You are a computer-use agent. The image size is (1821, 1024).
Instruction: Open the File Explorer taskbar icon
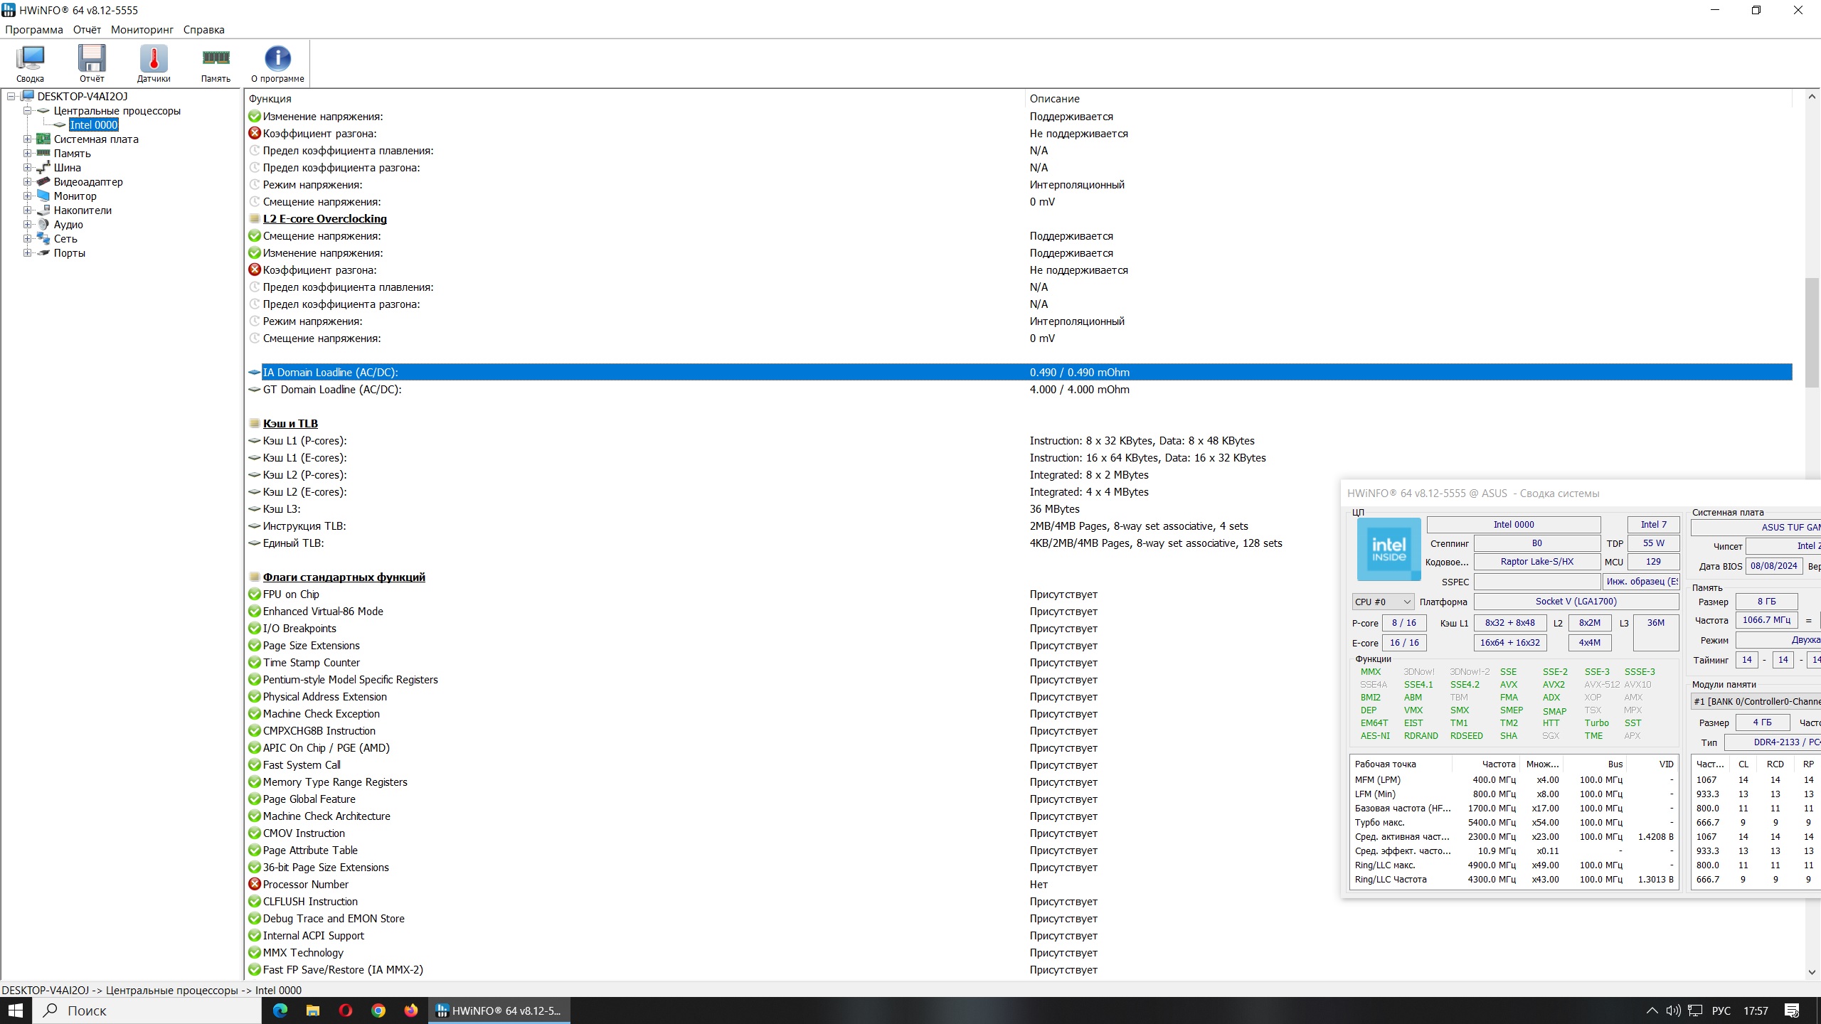(x=313, y=1010)
